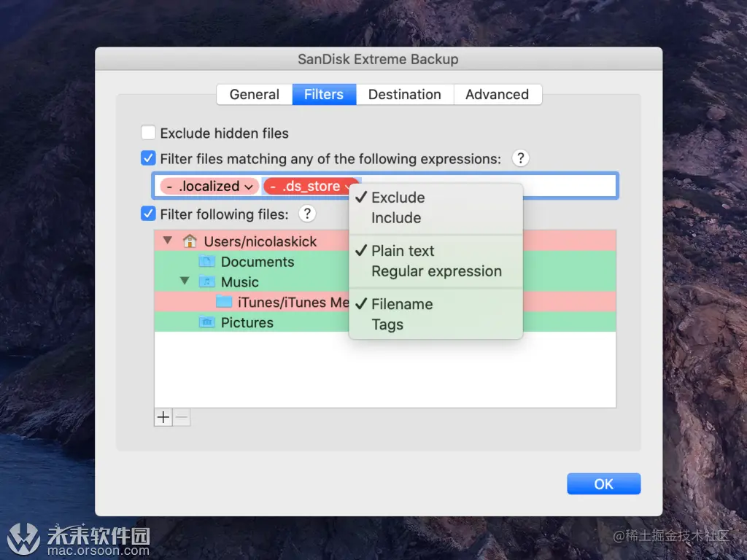The image size is (747, 560).
Task: Click the Pictures folder icon
Action: (x=206, y=322)
